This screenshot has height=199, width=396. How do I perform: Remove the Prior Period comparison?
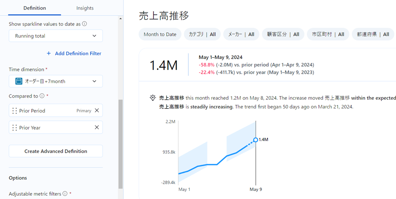97,110
